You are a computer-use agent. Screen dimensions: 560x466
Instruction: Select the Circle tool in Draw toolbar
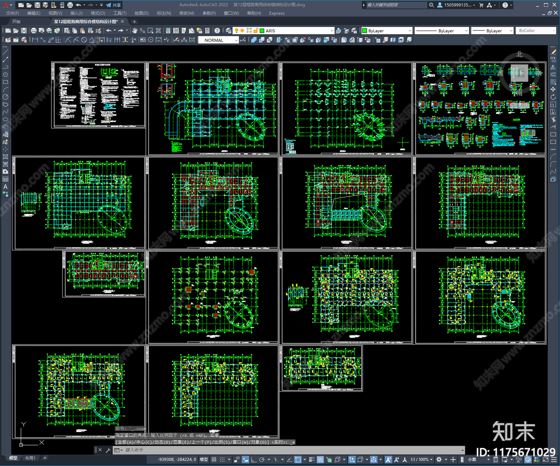coord(5,97)
